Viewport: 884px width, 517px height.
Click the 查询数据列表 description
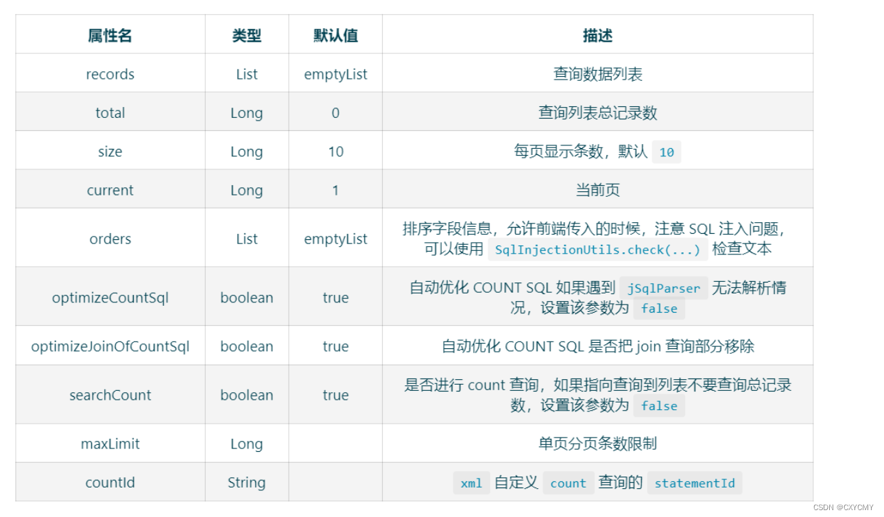[597, 74]
